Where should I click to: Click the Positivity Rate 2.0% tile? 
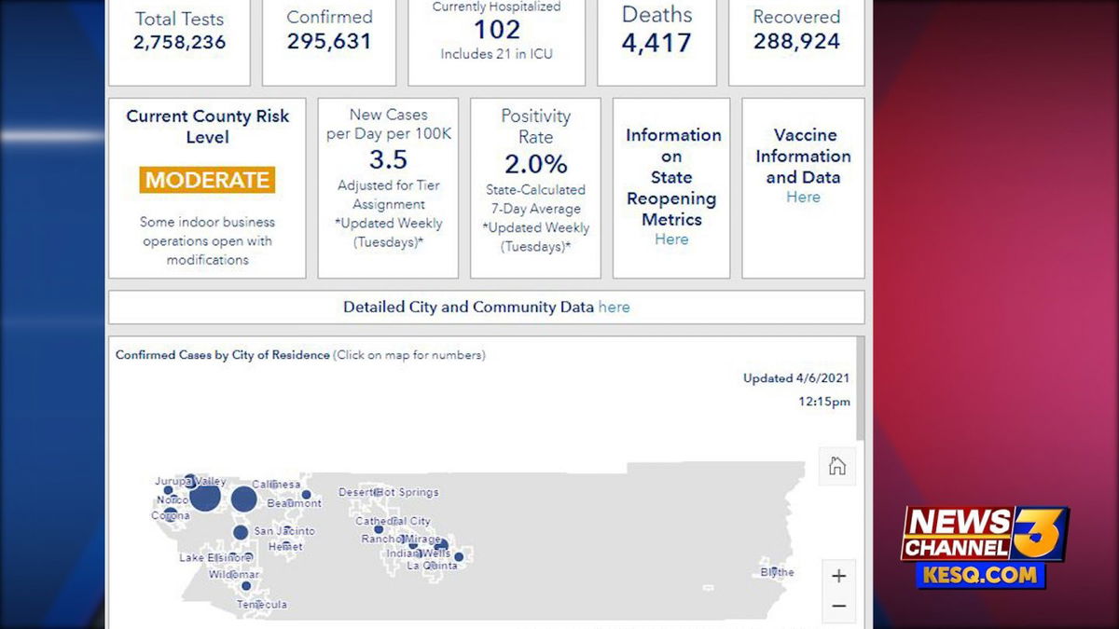[x=534, y=187]
